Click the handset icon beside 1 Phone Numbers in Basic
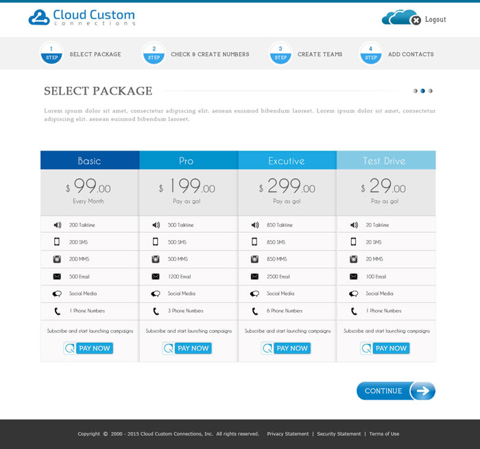 pos(57,311)
